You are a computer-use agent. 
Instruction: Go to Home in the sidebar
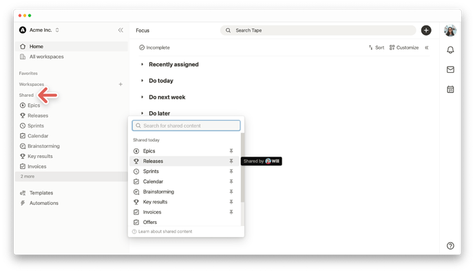72,47
